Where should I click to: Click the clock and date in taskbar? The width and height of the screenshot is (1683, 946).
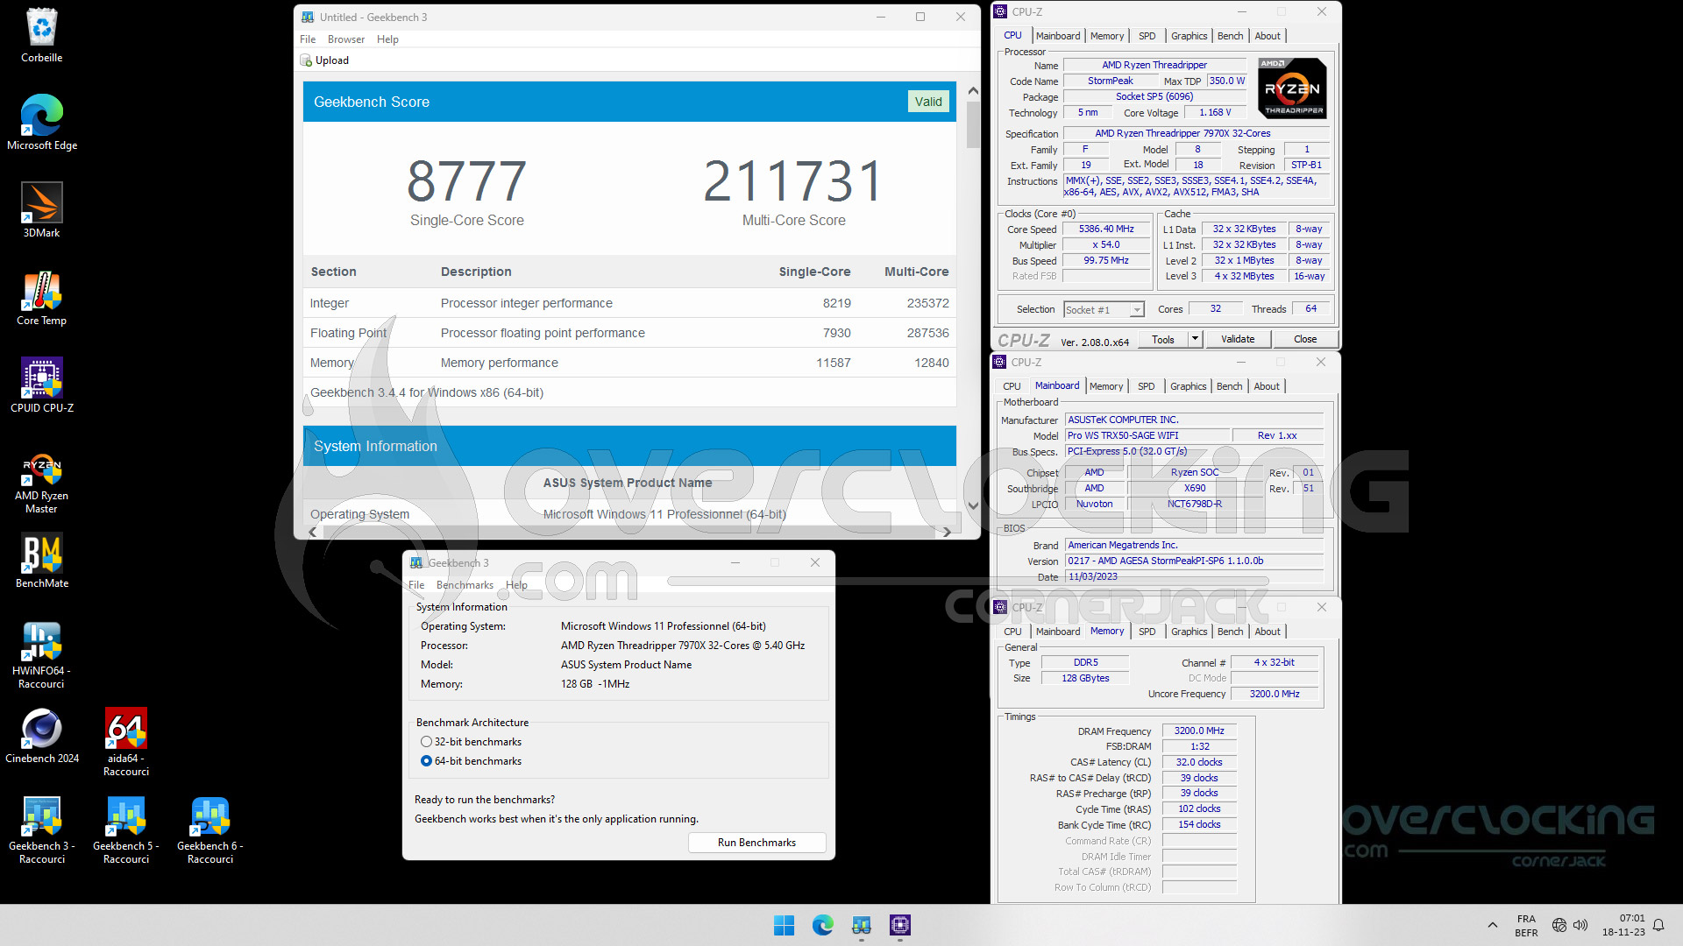(x=1623, y=925)
